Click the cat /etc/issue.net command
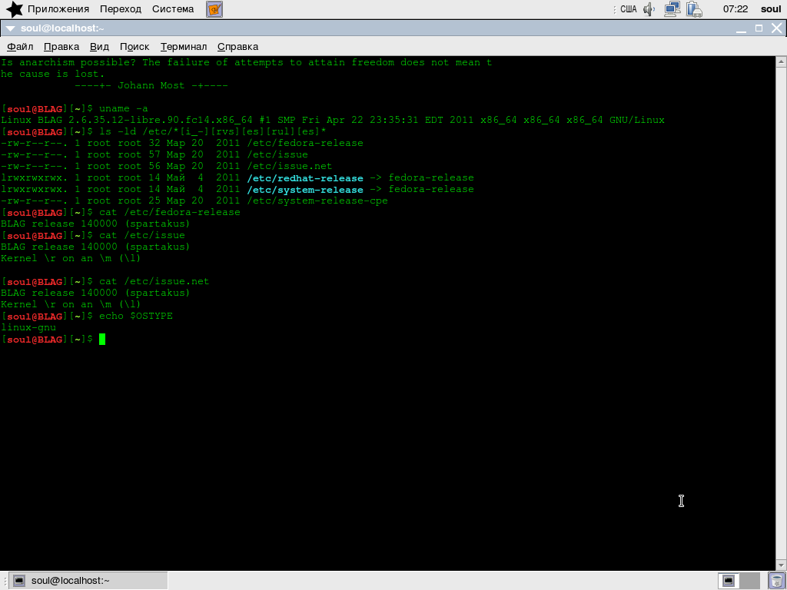The width and height of the screenshot is (787, 590). pyautogui.click(x=154, y=281)
